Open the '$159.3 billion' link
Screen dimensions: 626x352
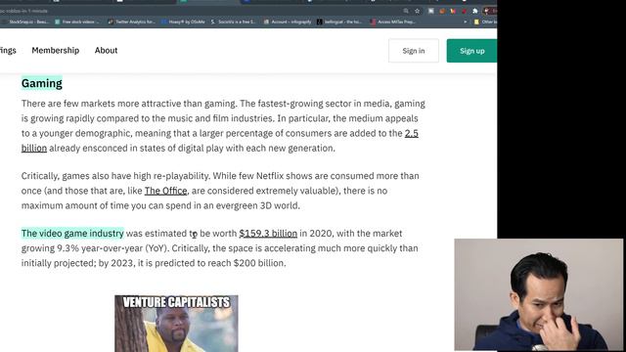(x=268, y=234)
